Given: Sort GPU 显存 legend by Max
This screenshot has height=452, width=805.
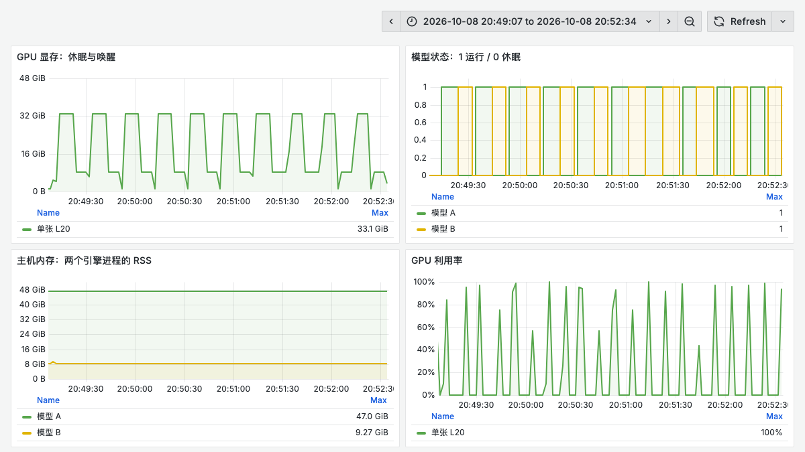Looking at the screenshot, I should point(380,213).
